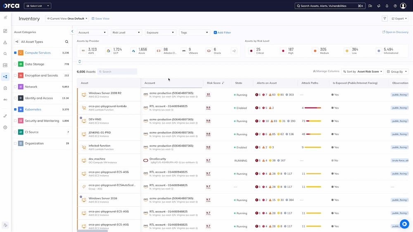The height and width of the screenshot is (232, 413).
Task: Select All Asset Types in the categories
Action: 32,42
